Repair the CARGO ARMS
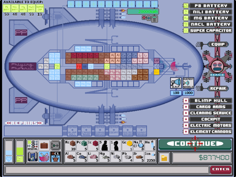 pos(211,107)
